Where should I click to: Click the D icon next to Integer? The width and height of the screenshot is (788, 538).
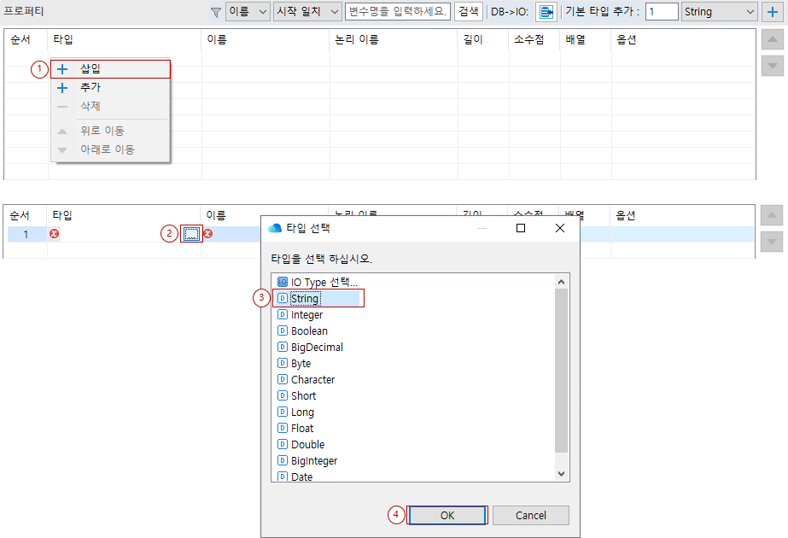pos(283,314)
